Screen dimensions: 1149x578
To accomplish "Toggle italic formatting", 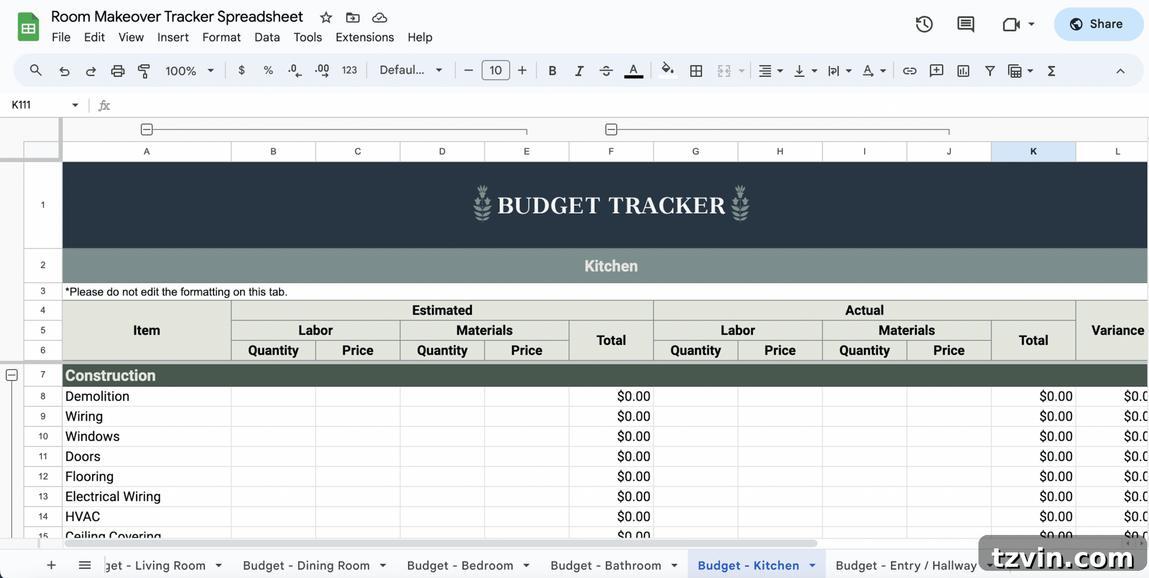I will [x=579, y=71].
